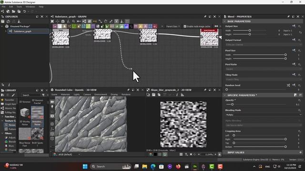Select the 3D Worley Noise cube thumbnail
Viewport: 305px width, 171px height.
pos(25,112)
